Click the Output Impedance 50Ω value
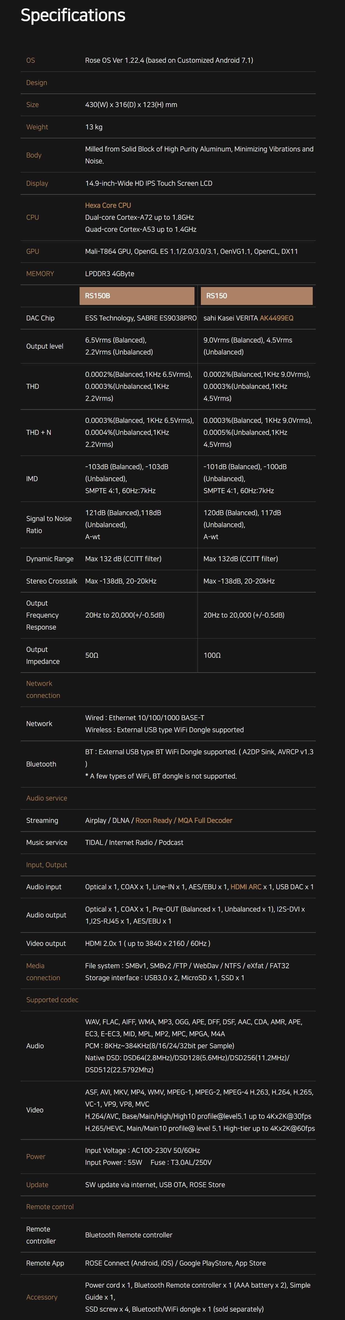Viewport: 345px width, 1320px height. [x=92, y=655]
